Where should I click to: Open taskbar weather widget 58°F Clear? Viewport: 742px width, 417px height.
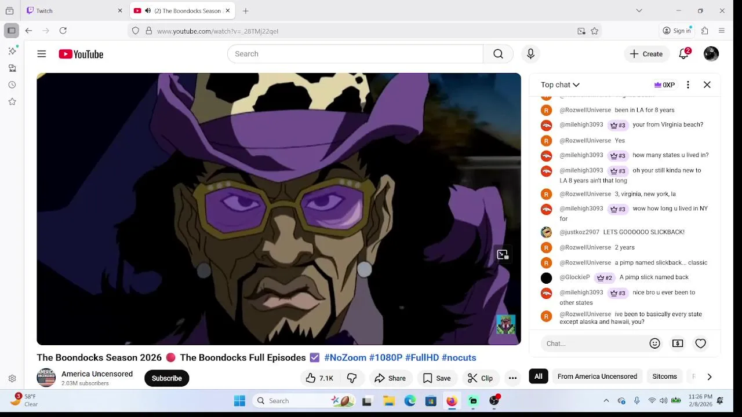pos(24,400)
